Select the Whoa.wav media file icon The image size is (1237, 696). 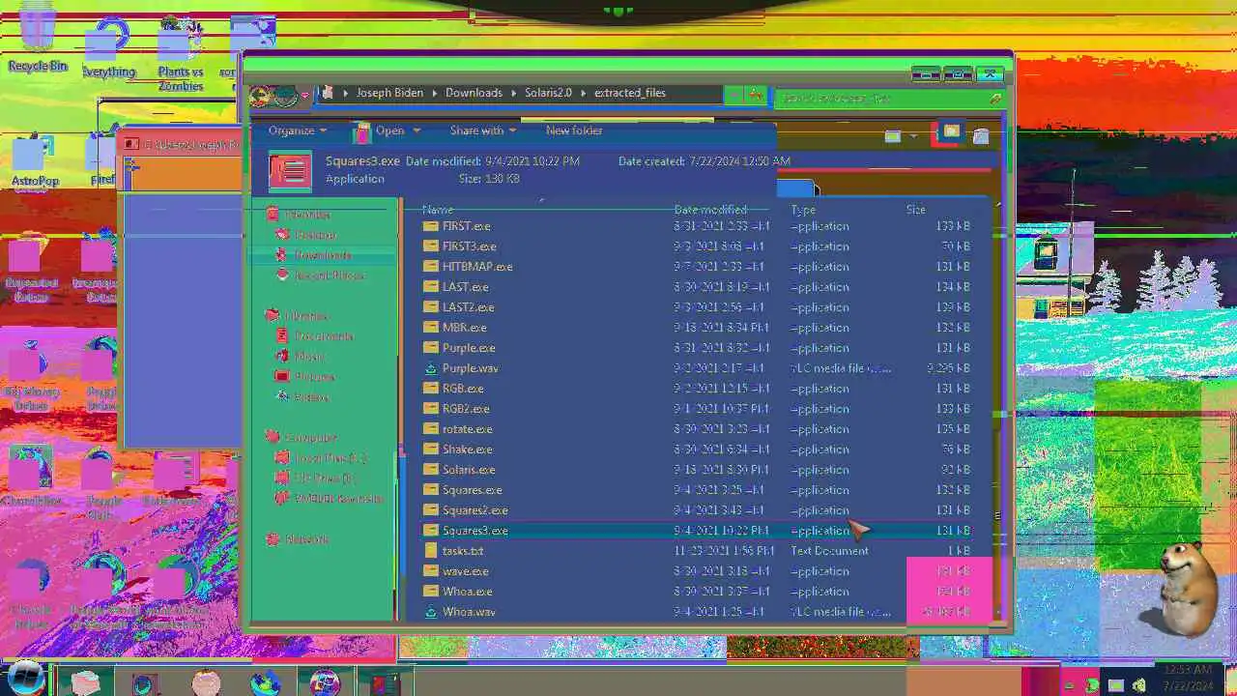pos(431,612)
